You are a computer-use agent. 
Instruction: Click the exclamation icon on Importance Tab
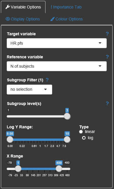point(51,7)
